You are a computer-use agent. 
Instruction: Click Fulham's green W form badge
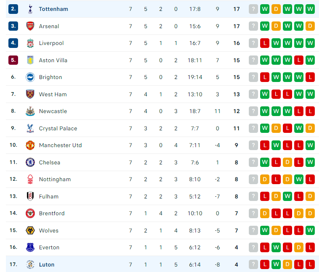(287, 196)
